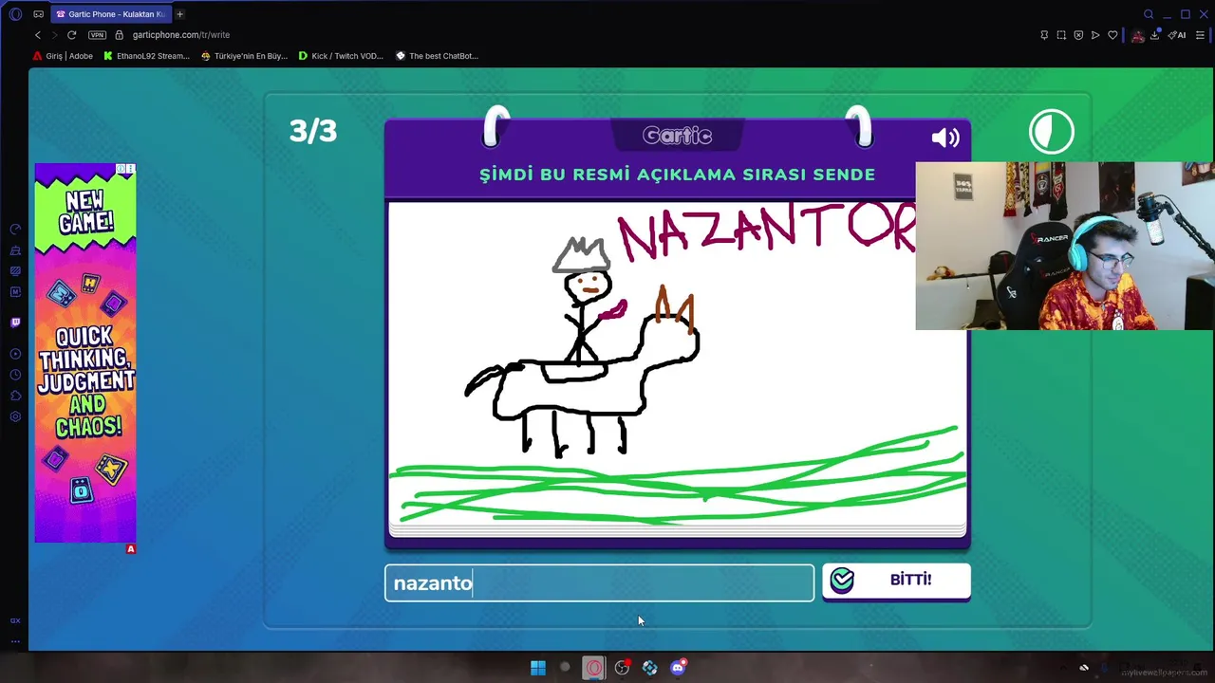Open the sidebar three-dots more menu
This screenshot has width=1215, height=683.
[x=15, y=641]
